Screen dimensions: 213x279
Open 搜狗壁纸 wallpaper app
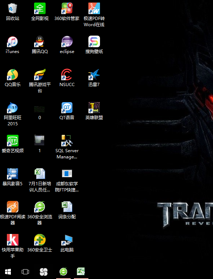(94, 41)
